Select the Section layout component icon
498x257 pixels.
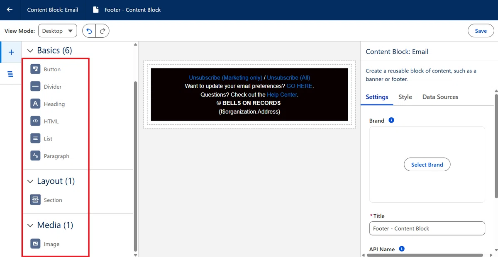click(x=35, y=200)
